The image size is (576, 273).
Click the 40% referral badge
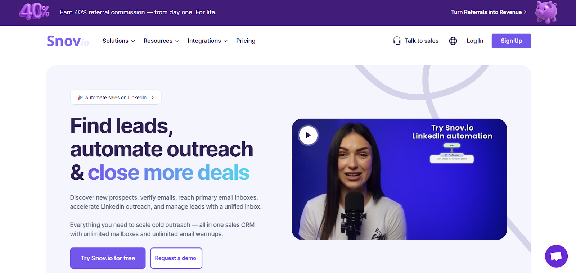pyautogui.click(x=34, y=12)
